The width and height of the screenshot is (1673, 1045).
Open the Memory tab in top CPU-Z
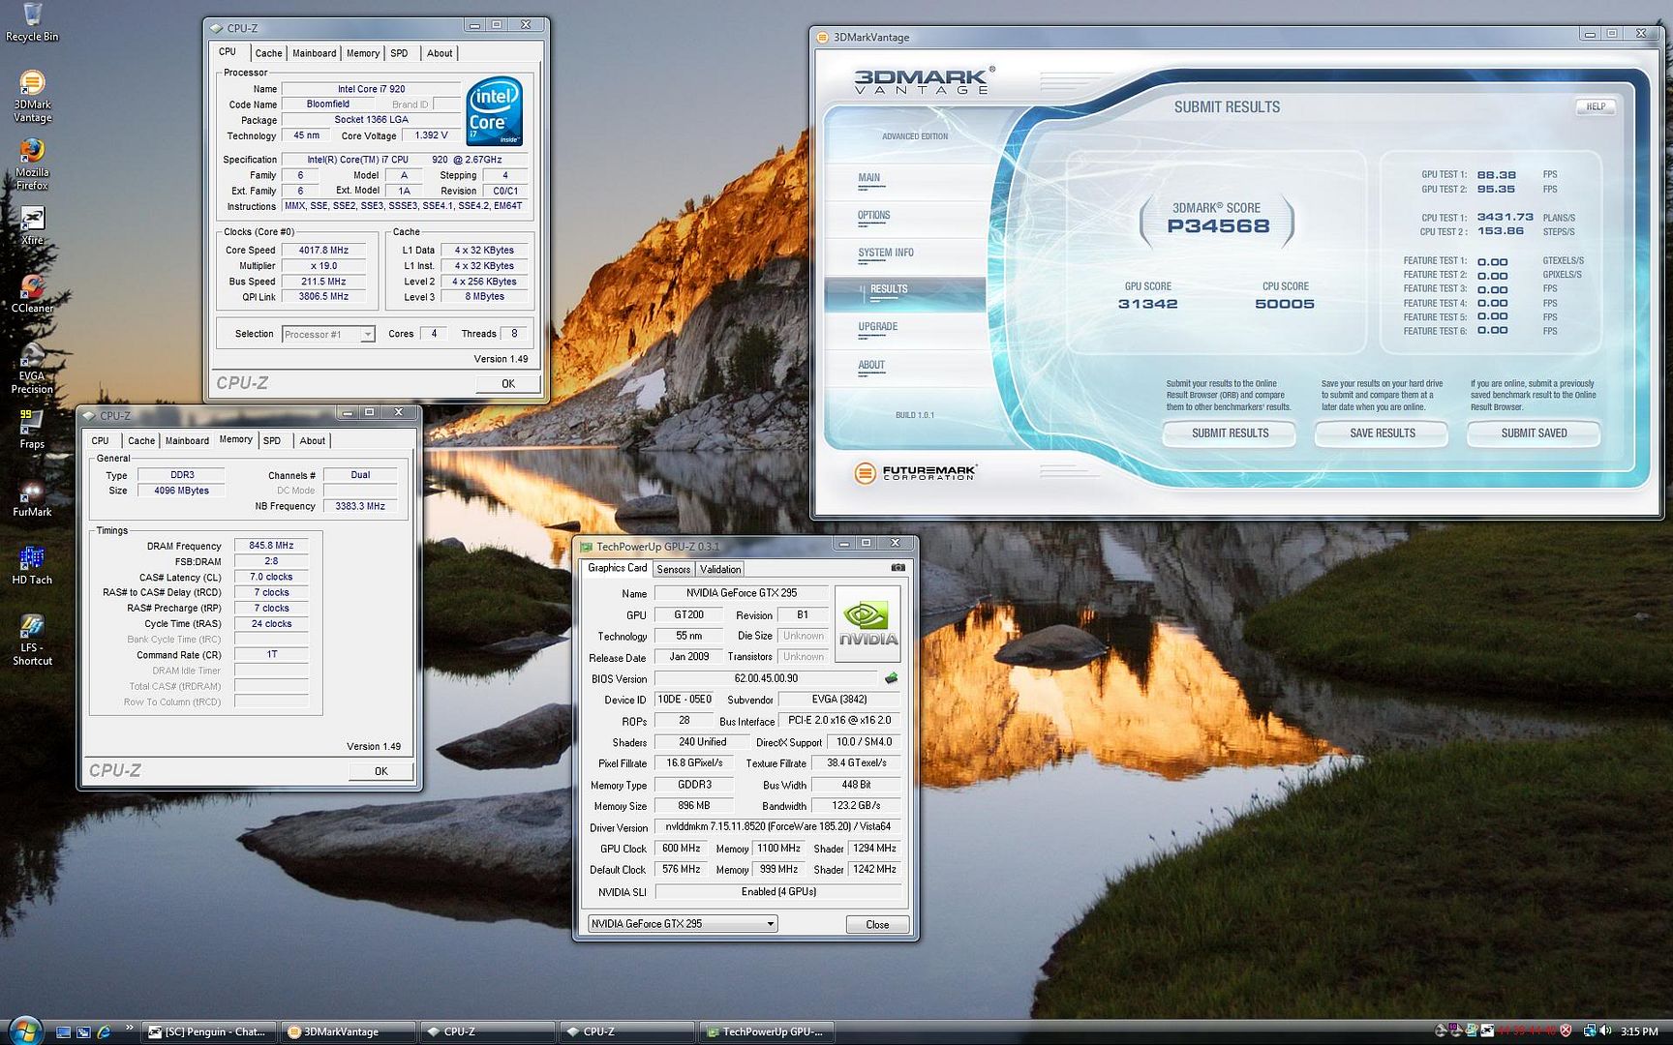pyautogui.click(x=363, y=53)
